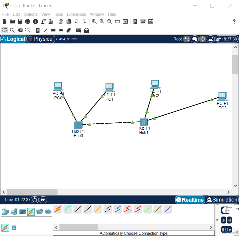The width and height of the screenshot is (239, 236).
Task: Click the device search input field
Action: click(x=26, y=220)
